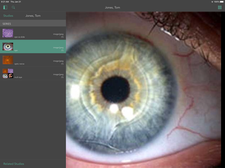Select the eye ca slide series
225x168 pixels.
click(33, 33)
